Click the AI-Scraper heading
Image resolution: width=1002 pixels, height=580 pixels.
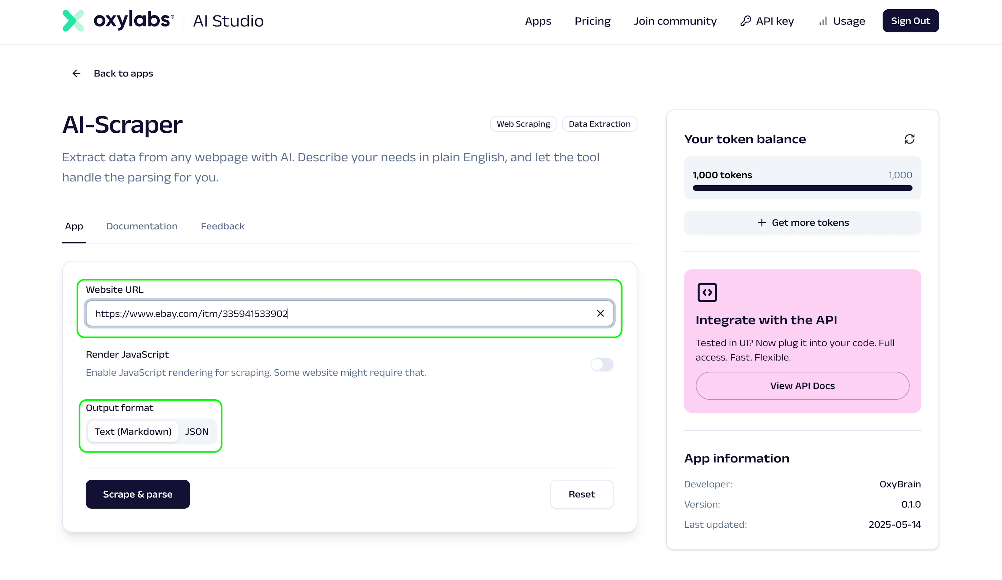tap(122, 125)
